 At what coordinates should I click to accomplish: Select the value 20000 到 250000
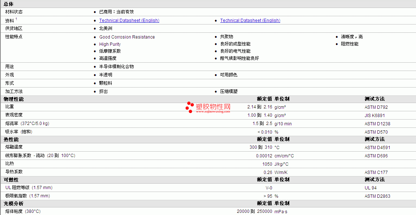(x=255, y=211)
